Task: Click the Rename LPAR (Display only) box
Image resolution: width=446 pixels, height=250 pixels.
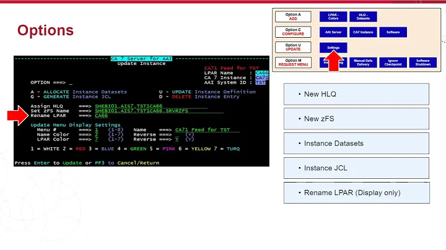Action: (357, 193)
